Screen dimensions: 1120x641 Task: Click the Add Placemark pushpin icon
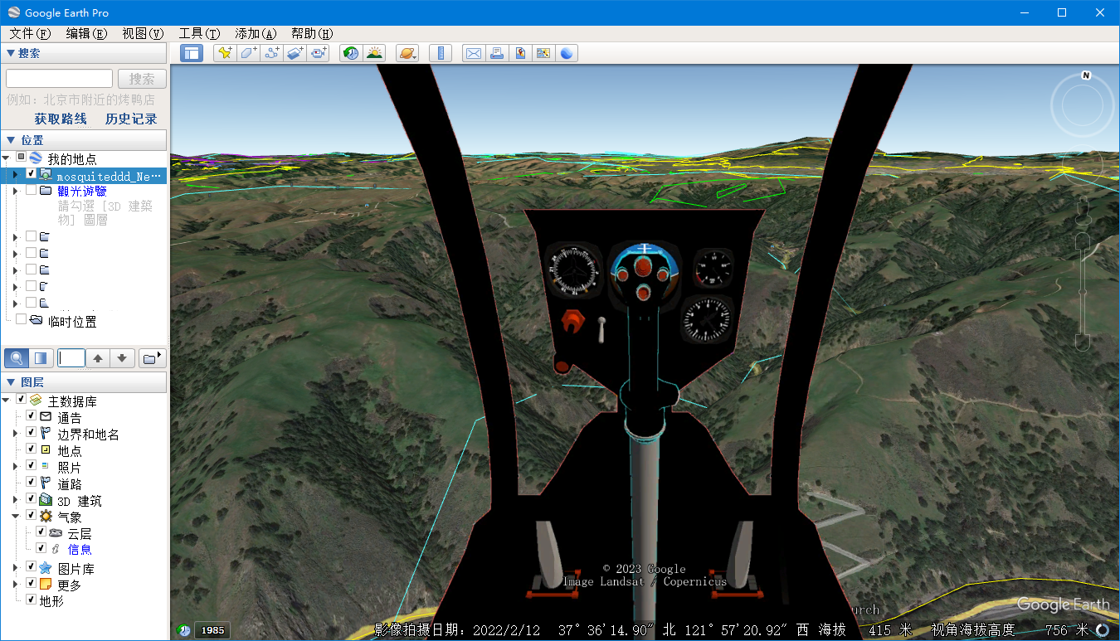pos(224,53)
